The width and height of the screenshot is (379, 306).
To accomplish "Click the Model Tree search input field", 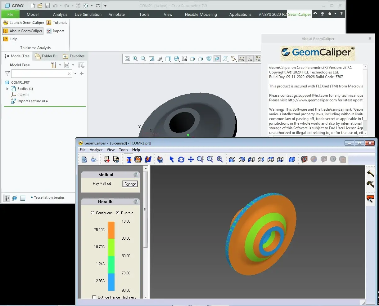I will (42, 73).
